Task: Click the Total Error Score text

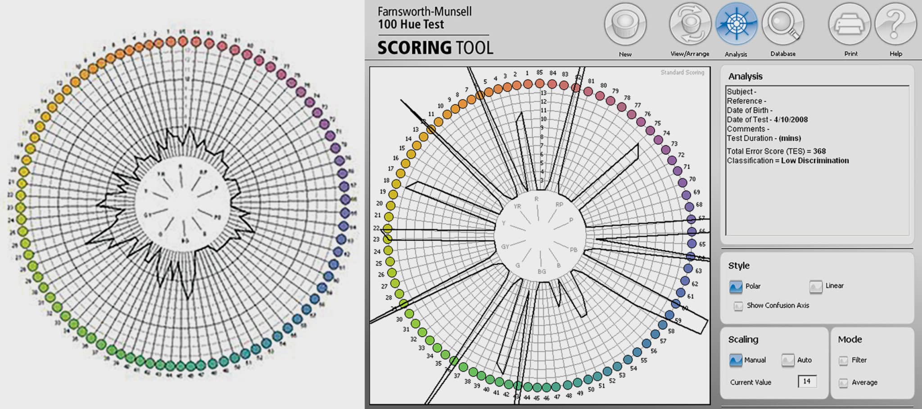Action: (777, 151)
